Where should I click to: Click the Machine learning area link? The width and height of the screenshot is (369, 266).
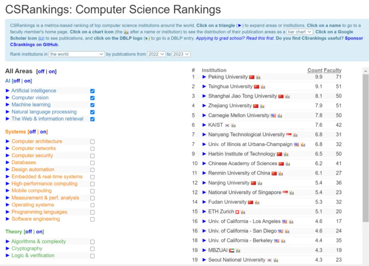31,104
